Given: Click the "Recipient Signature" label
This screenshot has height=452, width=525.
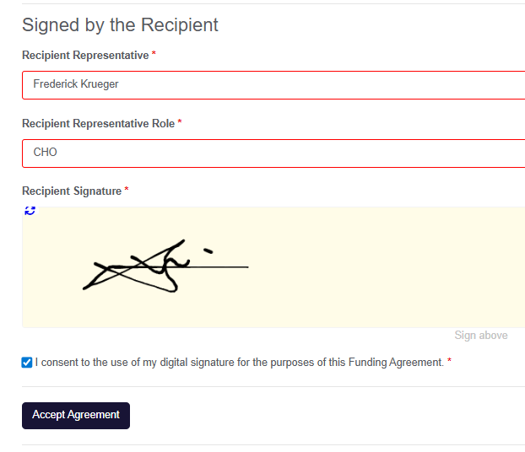Looking at the screenshot, I should 72,191.
